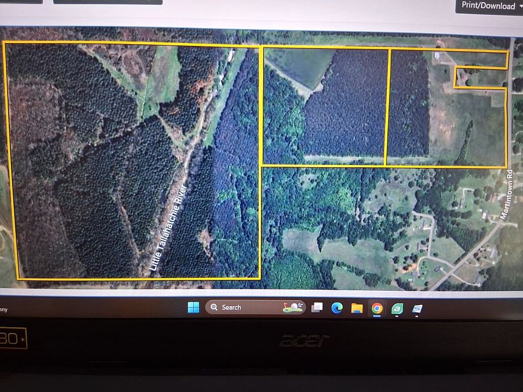Switch to Google Chrome in the taskbar
This screenshot has height=392, width=523.
click(x=377, y=309)
